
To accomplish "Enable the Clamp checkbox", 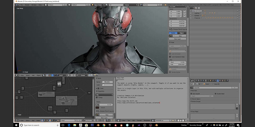I will tap(97, 97).
